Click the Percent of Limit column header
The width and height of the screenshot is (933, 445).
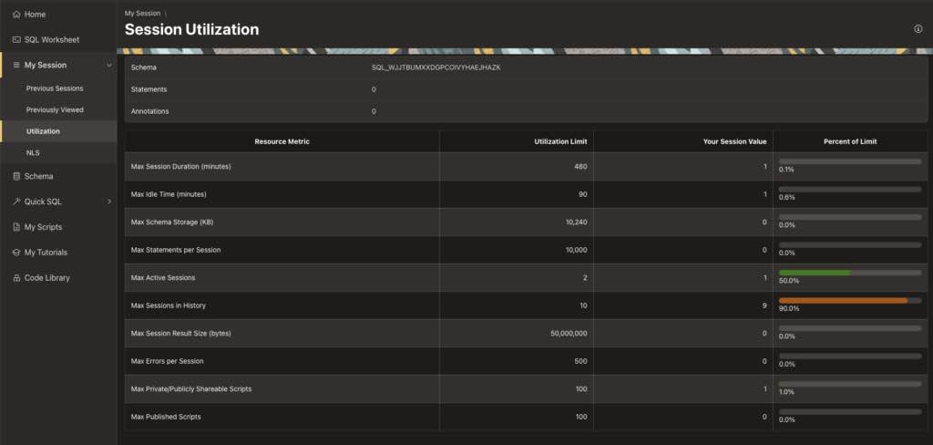(850, 141)
